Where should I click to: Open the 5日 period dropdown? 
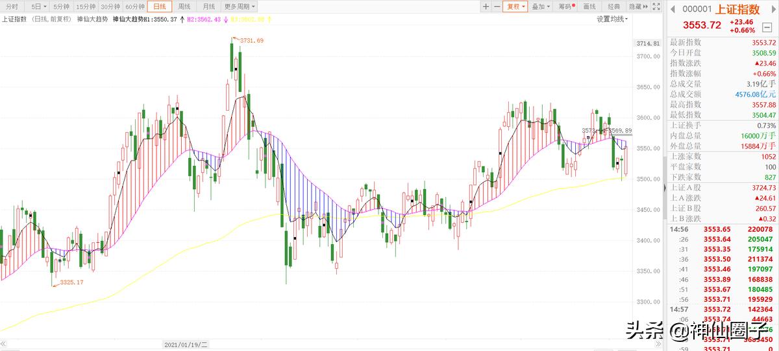click(37, 6)
